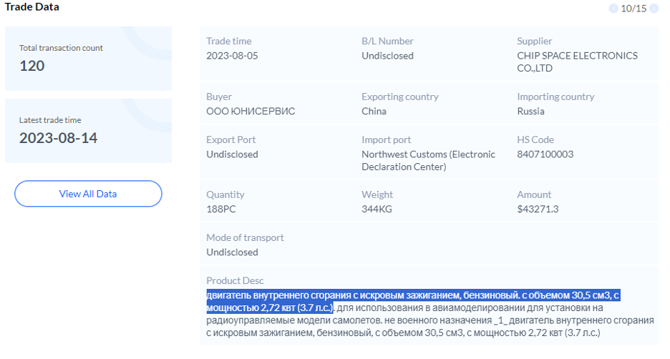Click the weight value 344KG
670x359 pixels.
[377, 209]
